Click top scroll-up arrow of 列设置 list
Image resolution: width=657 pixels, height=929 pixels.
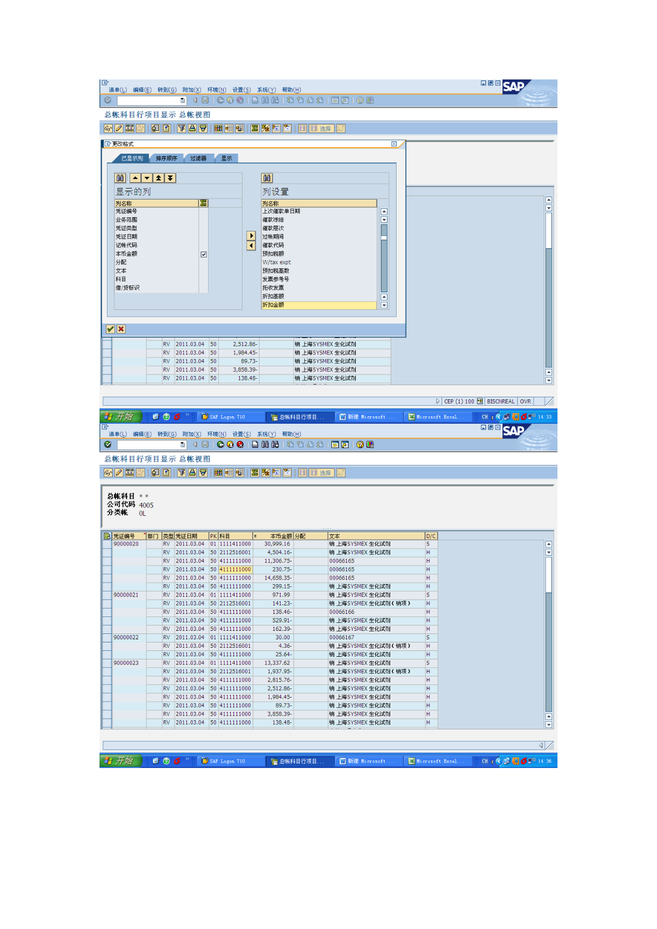tap(384, 211)
